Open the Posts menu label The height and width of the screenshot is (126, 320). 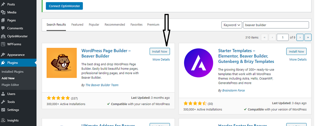(x=11, y=4)
